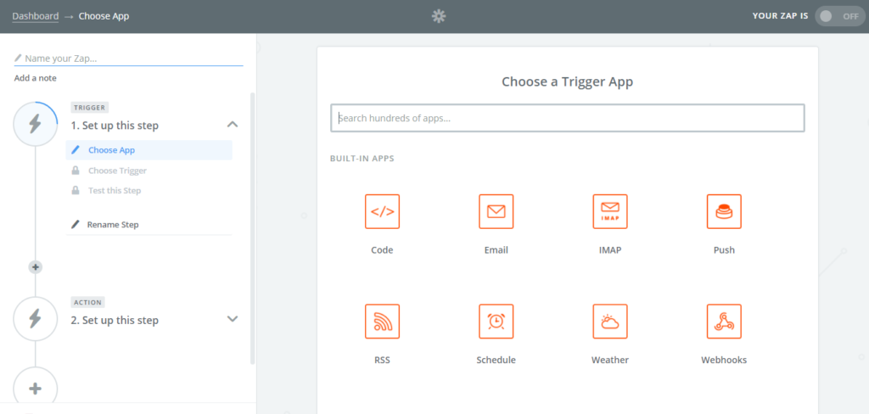
Task: Select the Webhooks app icon
Action: (x=724, y=321)
